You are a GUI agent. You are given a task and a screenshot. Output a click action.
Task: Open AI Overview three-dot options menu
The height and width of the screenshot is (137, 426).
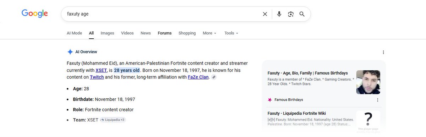point(383,52)
